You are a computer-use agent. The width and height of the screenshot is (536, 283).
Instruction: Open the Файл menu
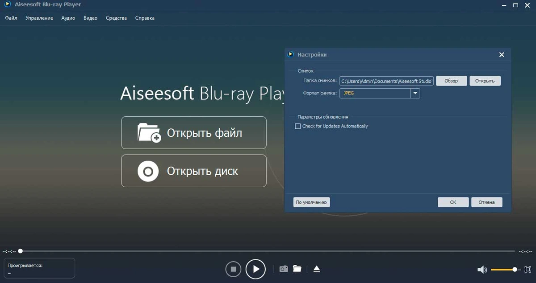point(11,18)
